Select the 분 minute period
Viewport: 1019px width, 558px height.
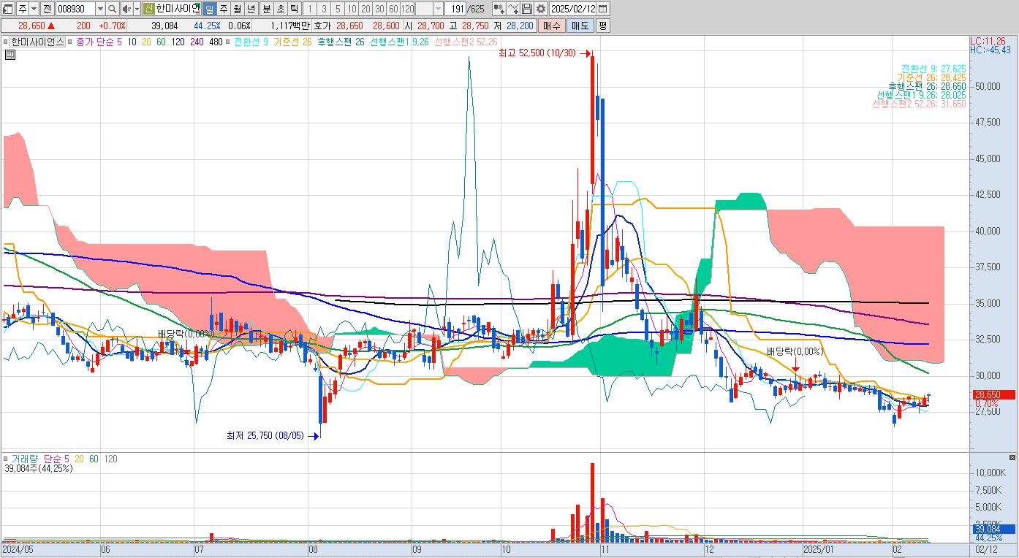(x=266, y=9)
